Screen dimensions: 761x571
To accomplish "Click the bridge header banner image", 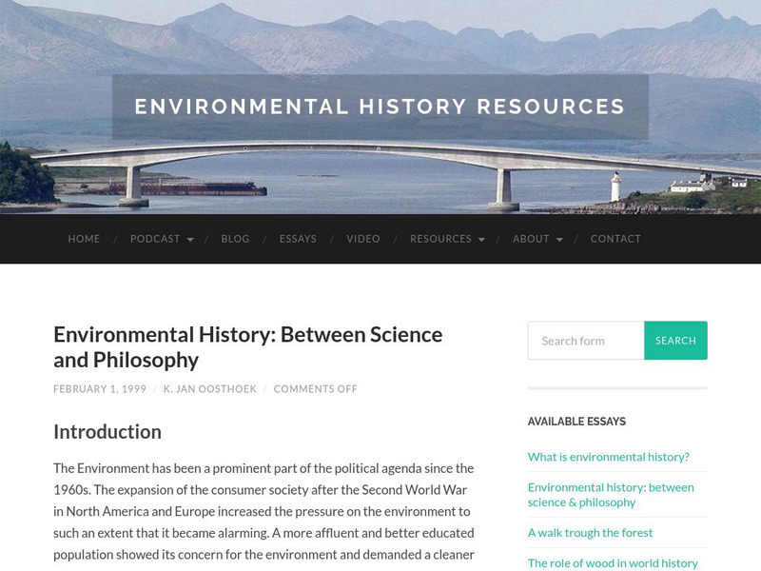I will coord(380,181).
